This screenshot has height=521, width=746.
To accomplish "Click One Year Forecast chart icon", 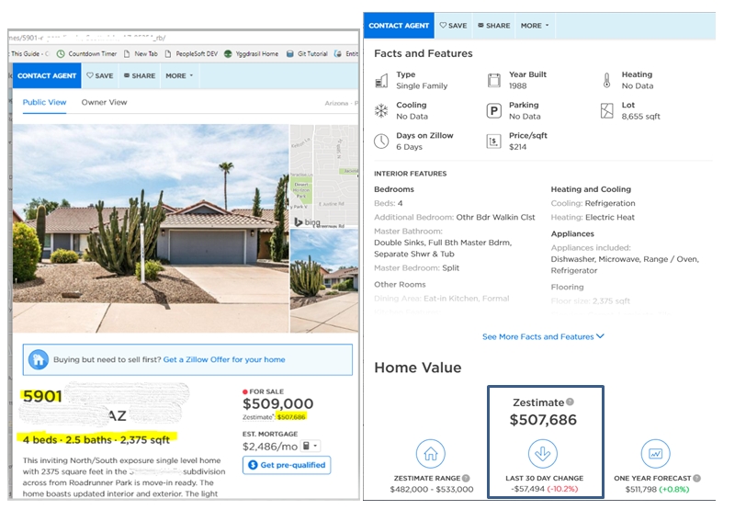I will point(656,454).
